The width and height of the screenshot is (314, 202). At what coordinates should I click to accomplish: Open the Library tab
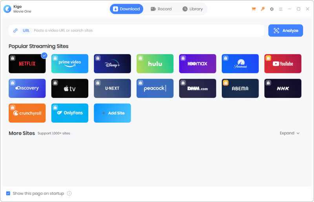pos(193,9)
